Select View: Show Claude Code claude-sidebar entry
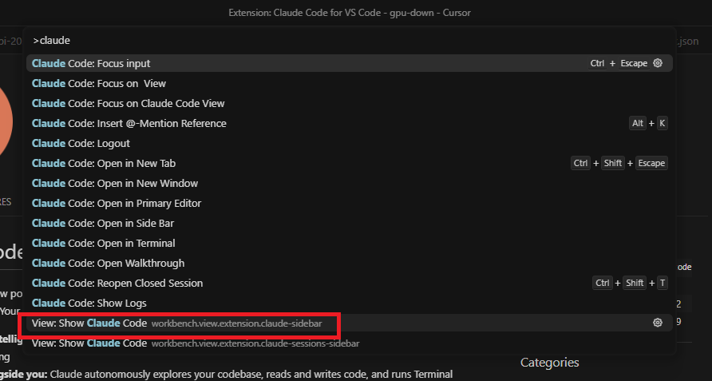This screenshot has height=381, width=712. pos(349,323)
